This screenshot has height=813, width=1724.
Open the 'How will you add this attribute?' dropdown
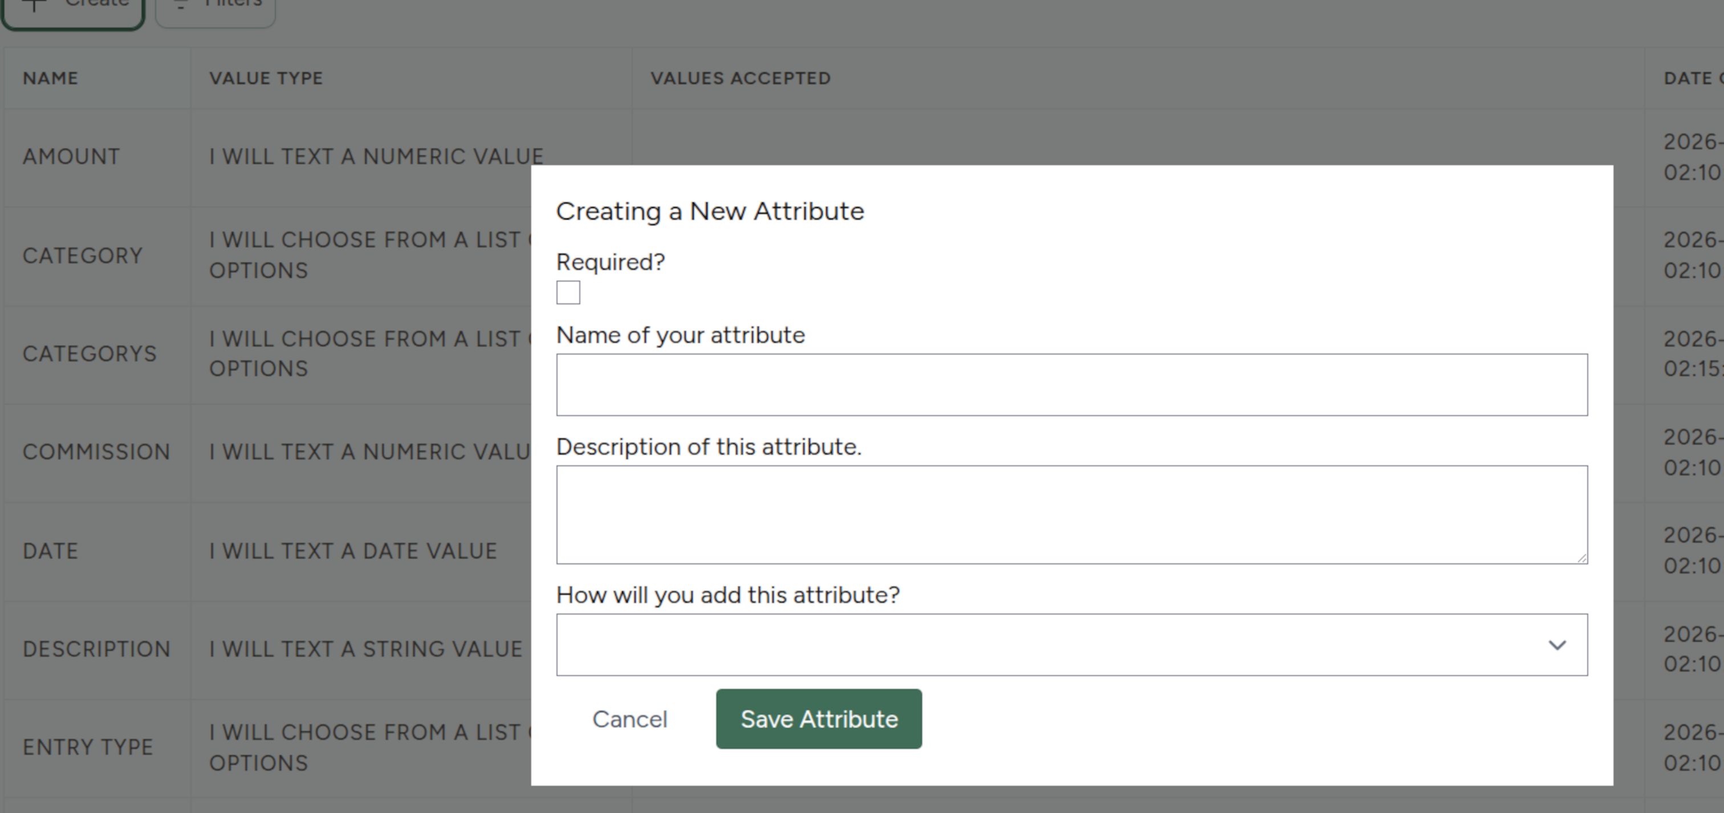(1071, 645)
